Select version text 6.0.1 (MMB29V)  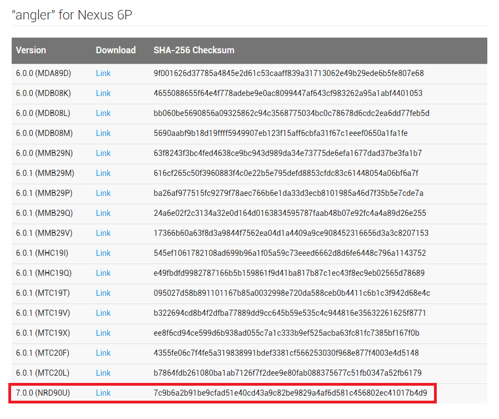coord(44,233)
